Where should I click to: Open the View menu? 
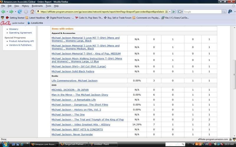click(x=17, y=6)
